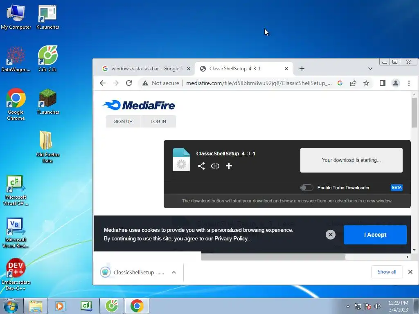
Task: Open Old Firefox Data folder
Action: point(47,147)
